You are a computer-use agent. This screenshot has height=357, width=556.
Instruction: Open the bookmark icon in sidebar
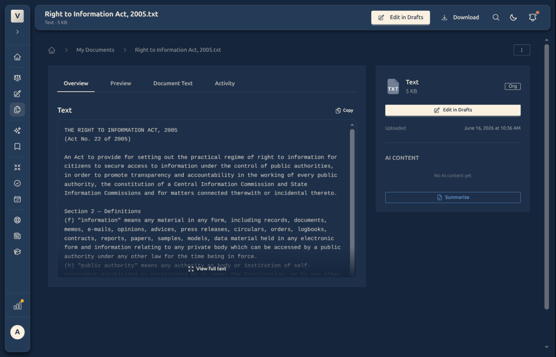point(17,147)
